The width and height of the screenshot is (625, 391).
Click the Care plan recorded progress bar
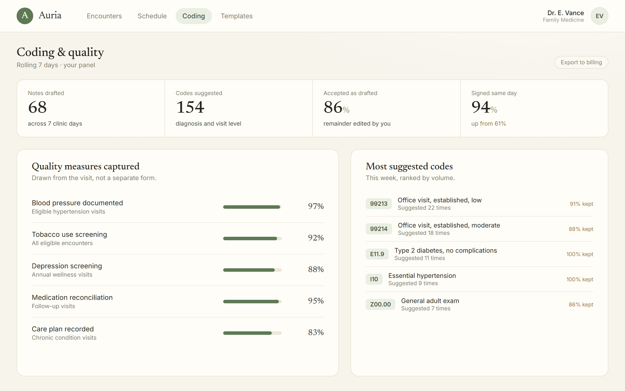252,333
